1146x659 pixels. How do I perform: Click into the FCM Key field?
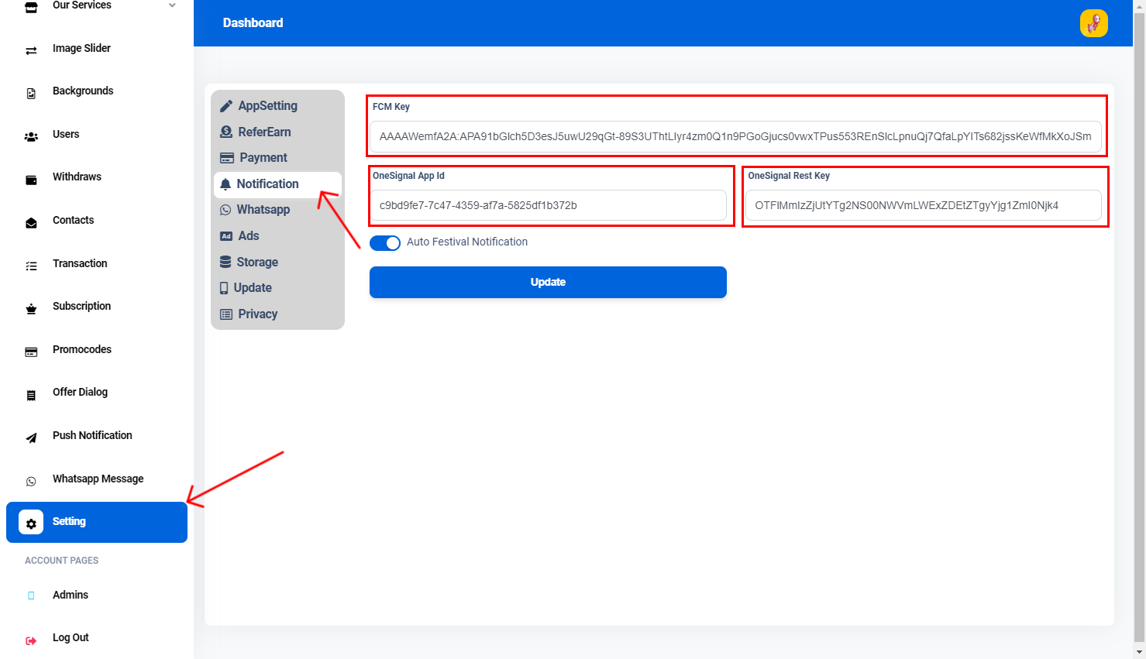[735, 136]
